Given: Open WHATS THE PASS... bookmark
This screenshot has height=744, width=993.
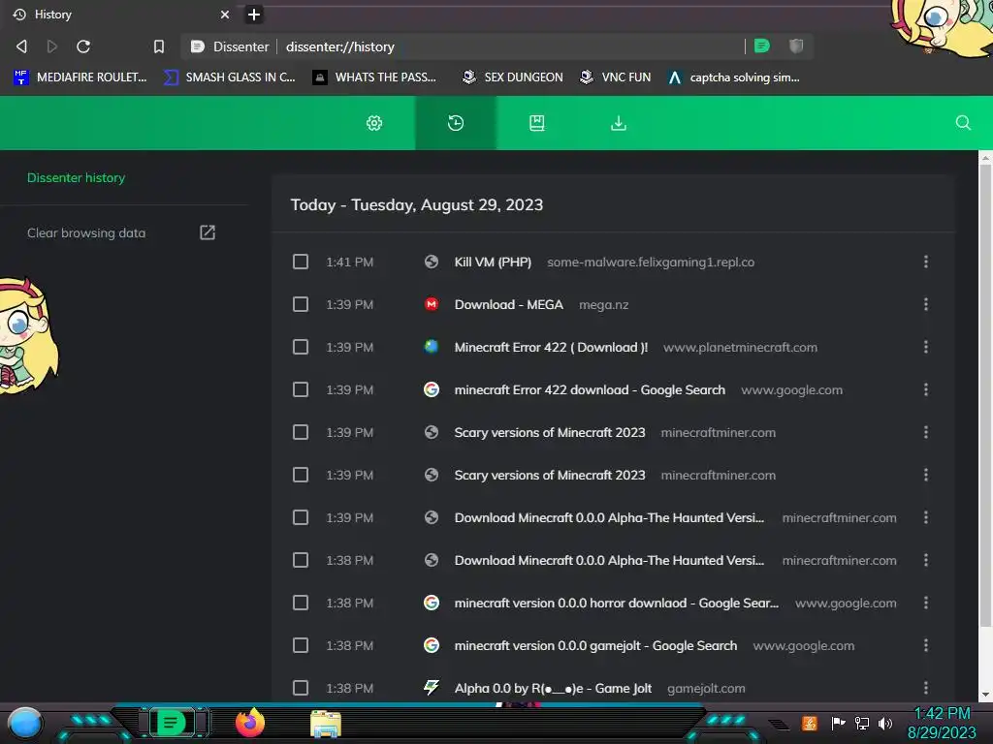Looking at the screenshot, I should coord(374,77).
